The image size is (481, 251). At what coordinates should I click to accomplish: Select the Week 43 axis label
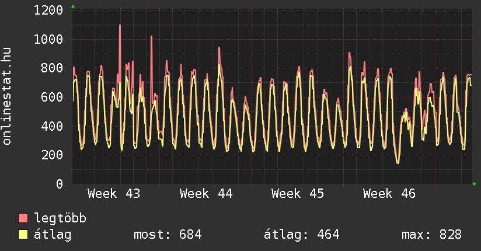(x=114, y=193)
